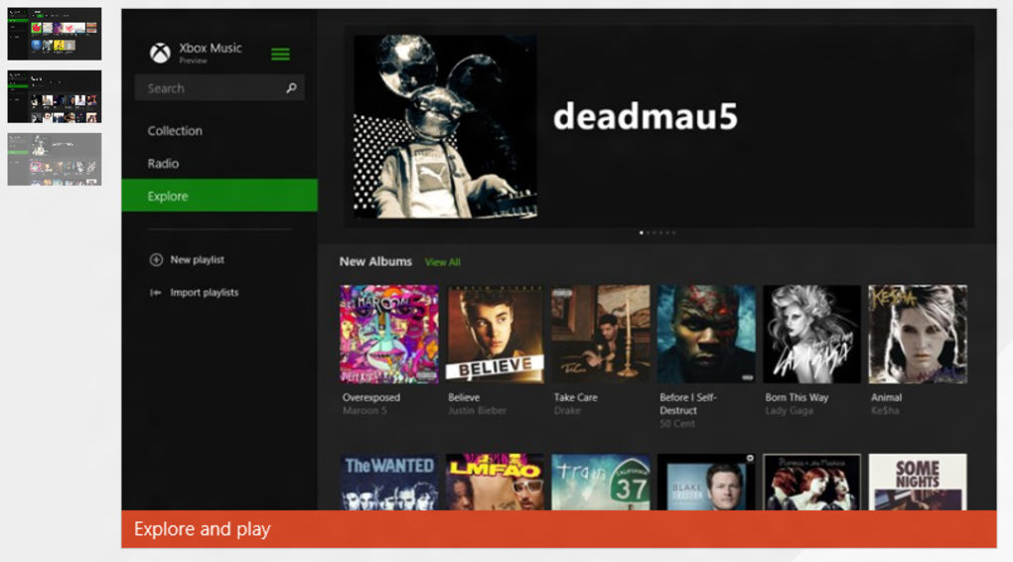Open the Animal album by Ke$ha
Image resolution: width=1013 pixels, height=562 pixels.
(917, 335)
